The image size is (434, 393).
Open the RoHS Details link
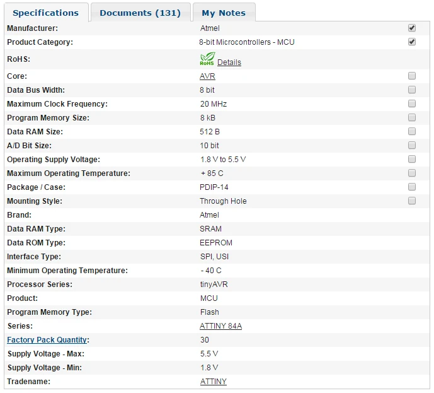click(x=229, y=62)
